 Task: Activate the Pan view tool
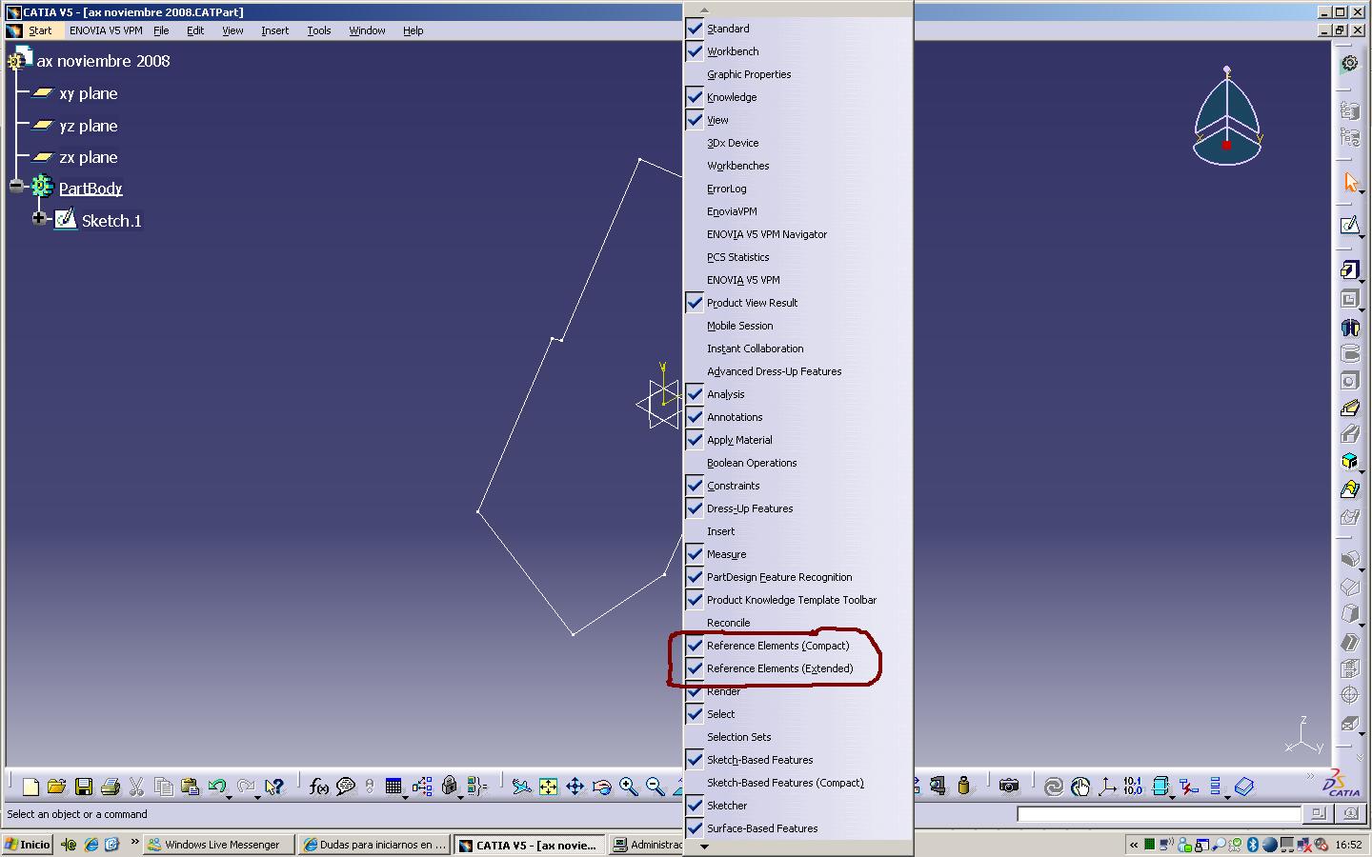575,787
